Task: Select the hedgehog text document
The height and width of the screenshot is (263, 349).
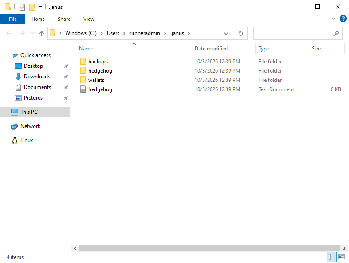Action: [100, 89]
